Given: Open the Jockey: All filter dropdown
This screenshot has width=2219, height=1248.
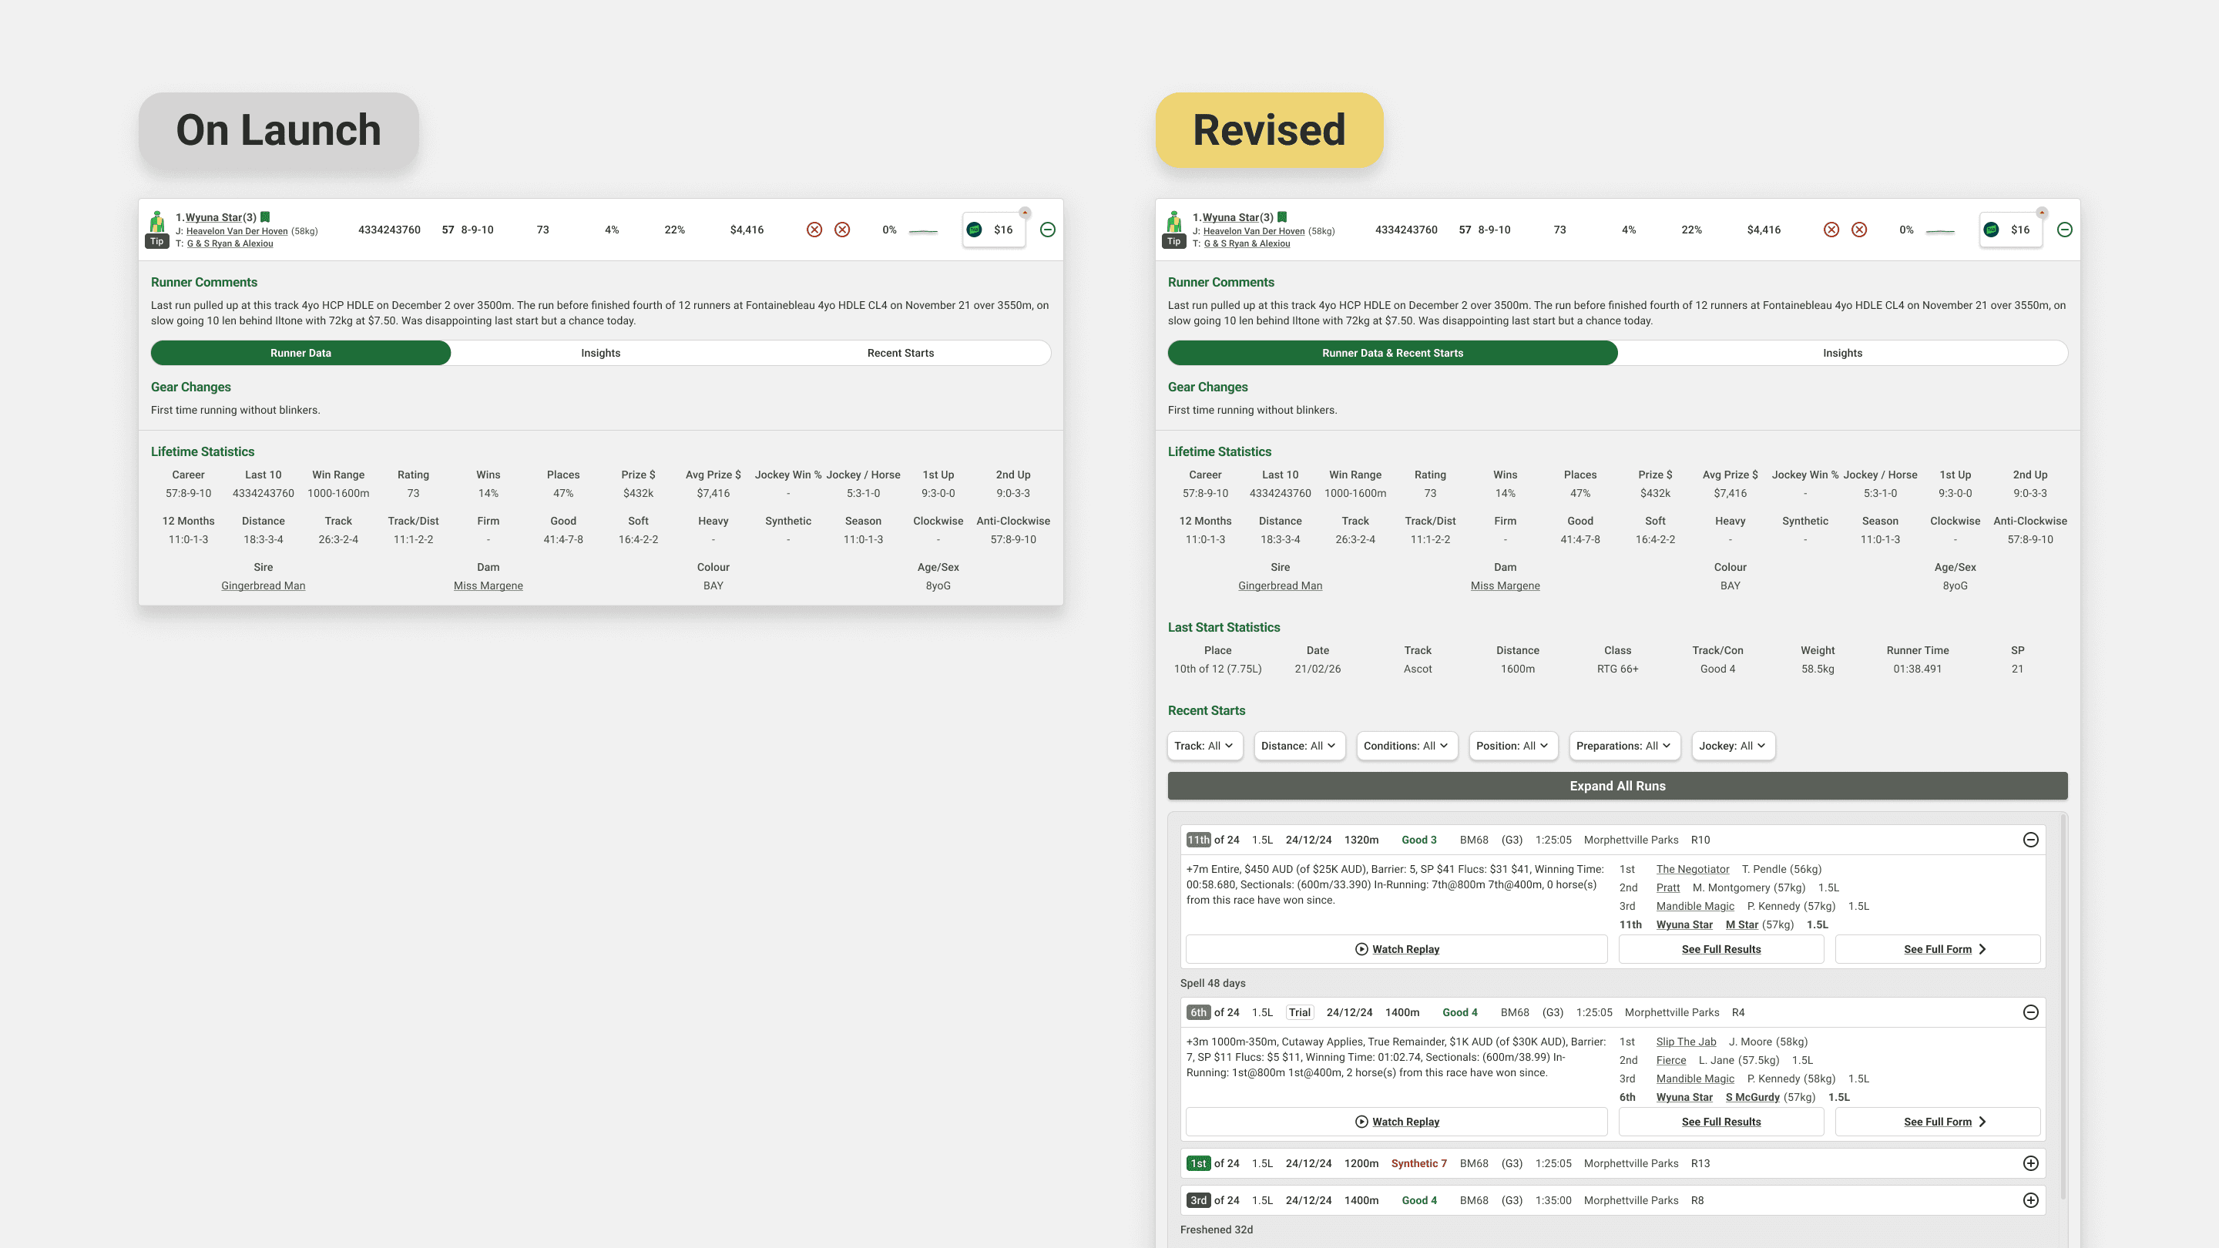Looking at the screenshot, I should pyautogui.click(x=1732, y=746).
